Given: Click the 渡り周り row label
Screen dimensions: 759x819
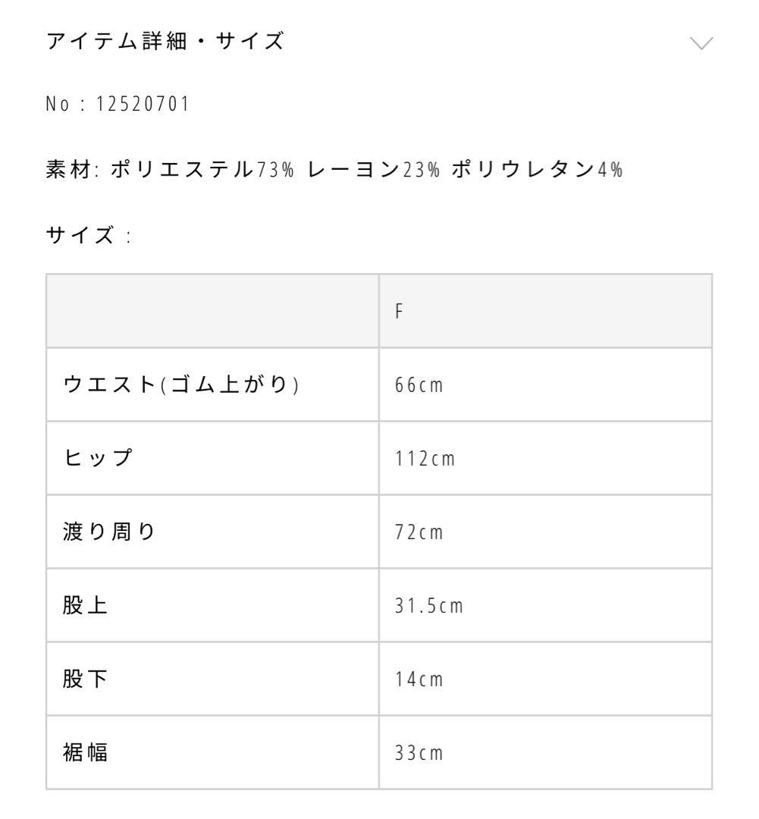Looking at the screenshot, I should (108, 532).
